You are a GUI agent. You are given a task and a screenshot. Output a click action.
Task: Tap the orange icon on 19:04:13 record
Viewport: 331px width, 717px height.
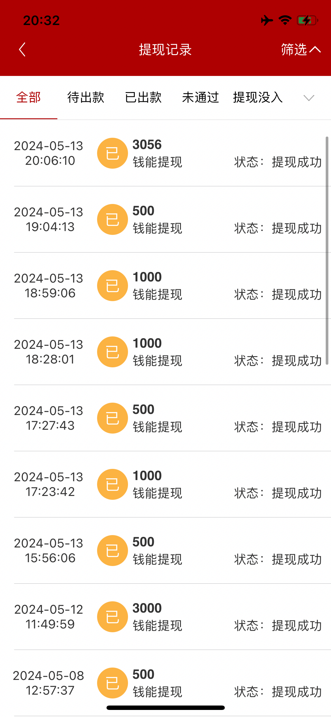(112, 220)
